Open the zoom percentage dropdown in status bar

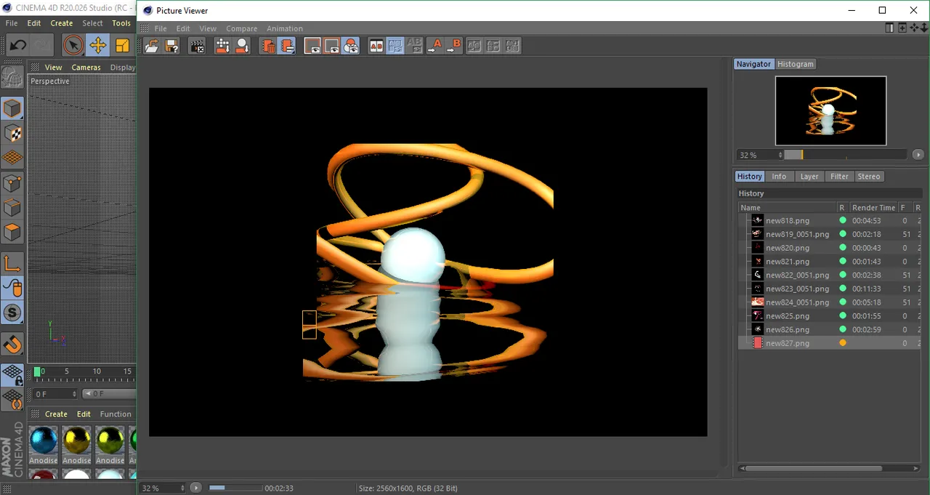(x=163, y=488)
